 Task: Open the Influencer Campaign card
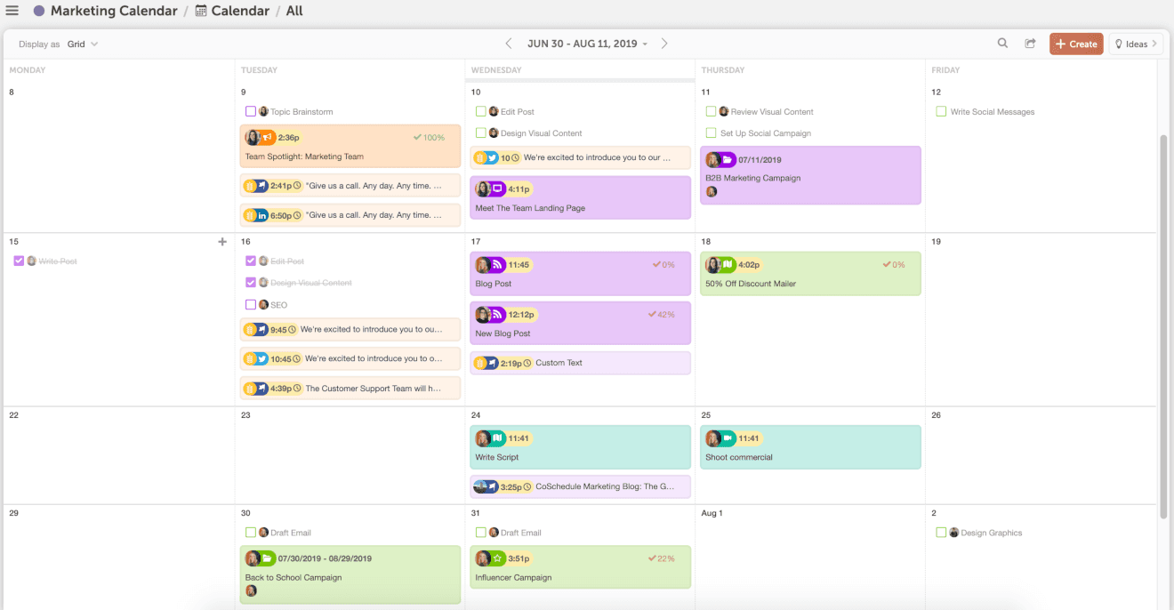(x=580, y=567)
